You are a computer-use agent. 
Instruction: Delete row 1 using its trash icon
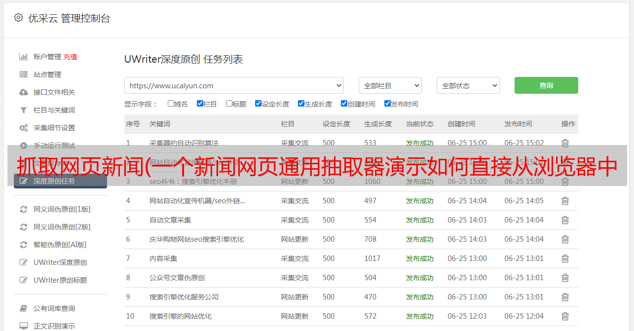[565, 143]
